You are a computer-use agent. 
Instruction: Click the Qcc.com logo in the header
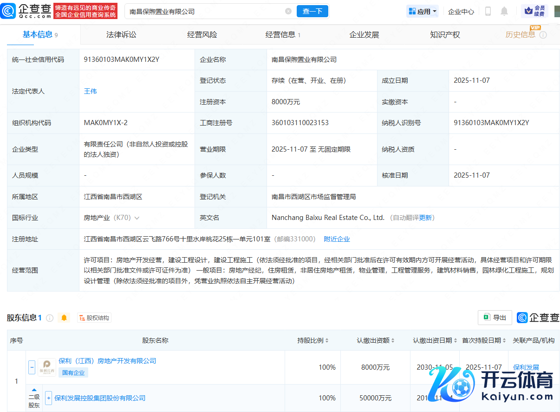(26, 11)
